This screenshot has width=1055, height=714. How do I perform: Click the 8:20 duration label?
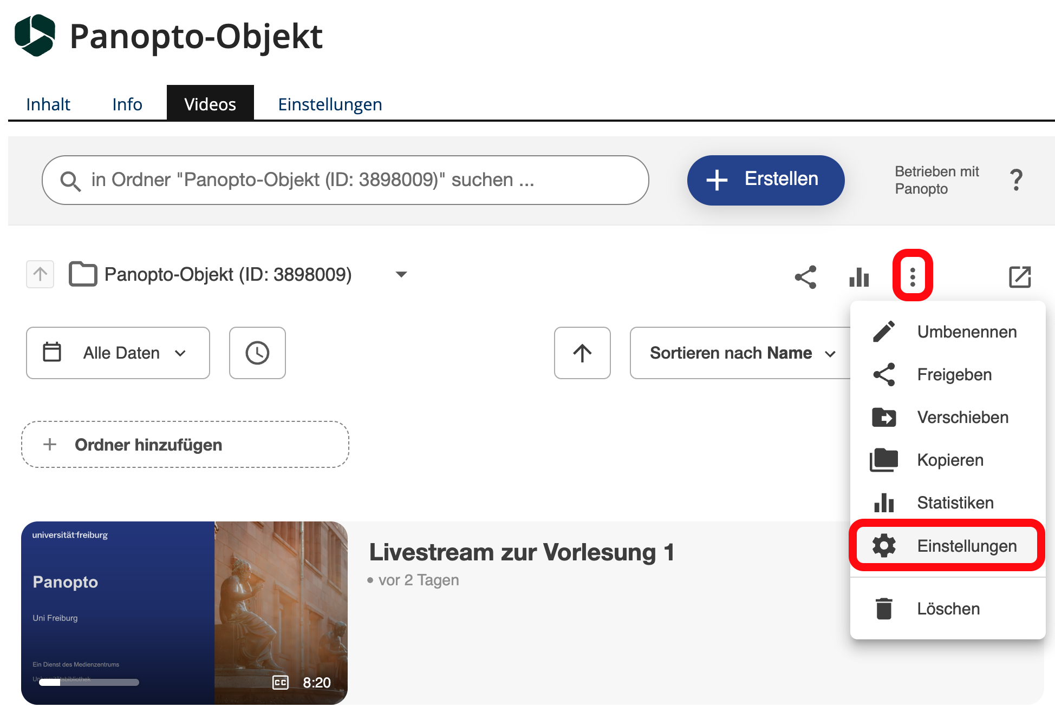(x=317, y=683)
